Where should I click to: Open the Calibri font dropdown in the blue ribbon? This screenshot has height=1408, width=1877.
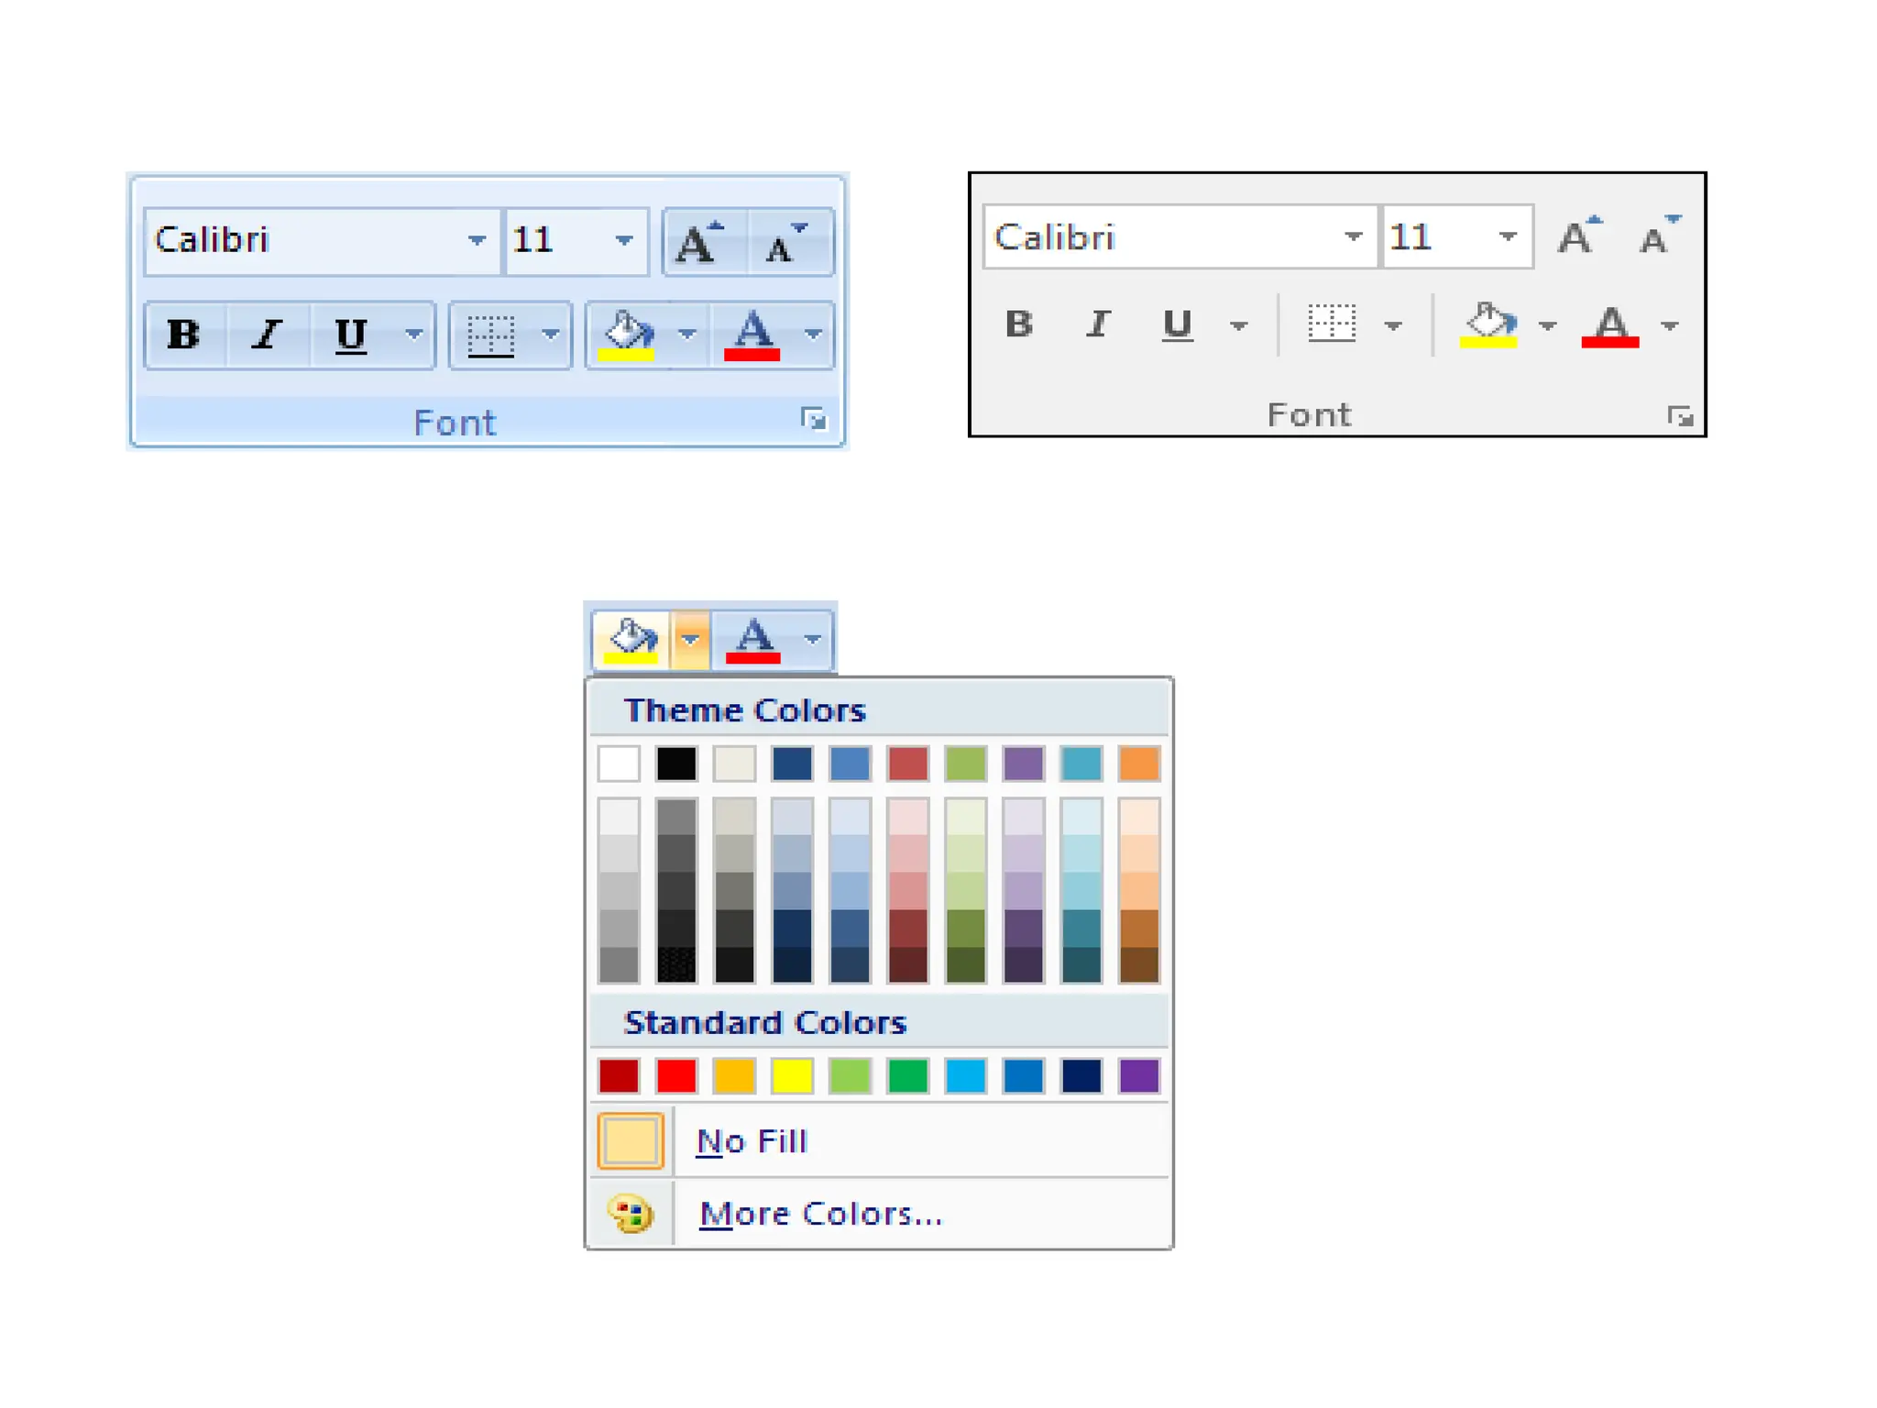(x=477, y=241)
